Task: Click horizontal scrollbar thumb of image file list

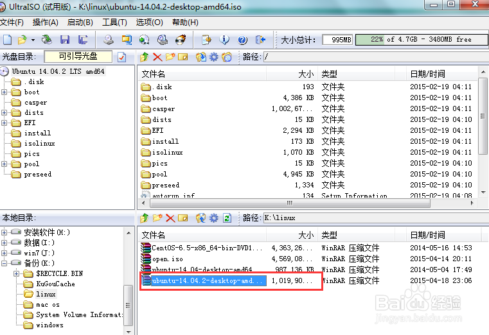Action: click(290, 203)
